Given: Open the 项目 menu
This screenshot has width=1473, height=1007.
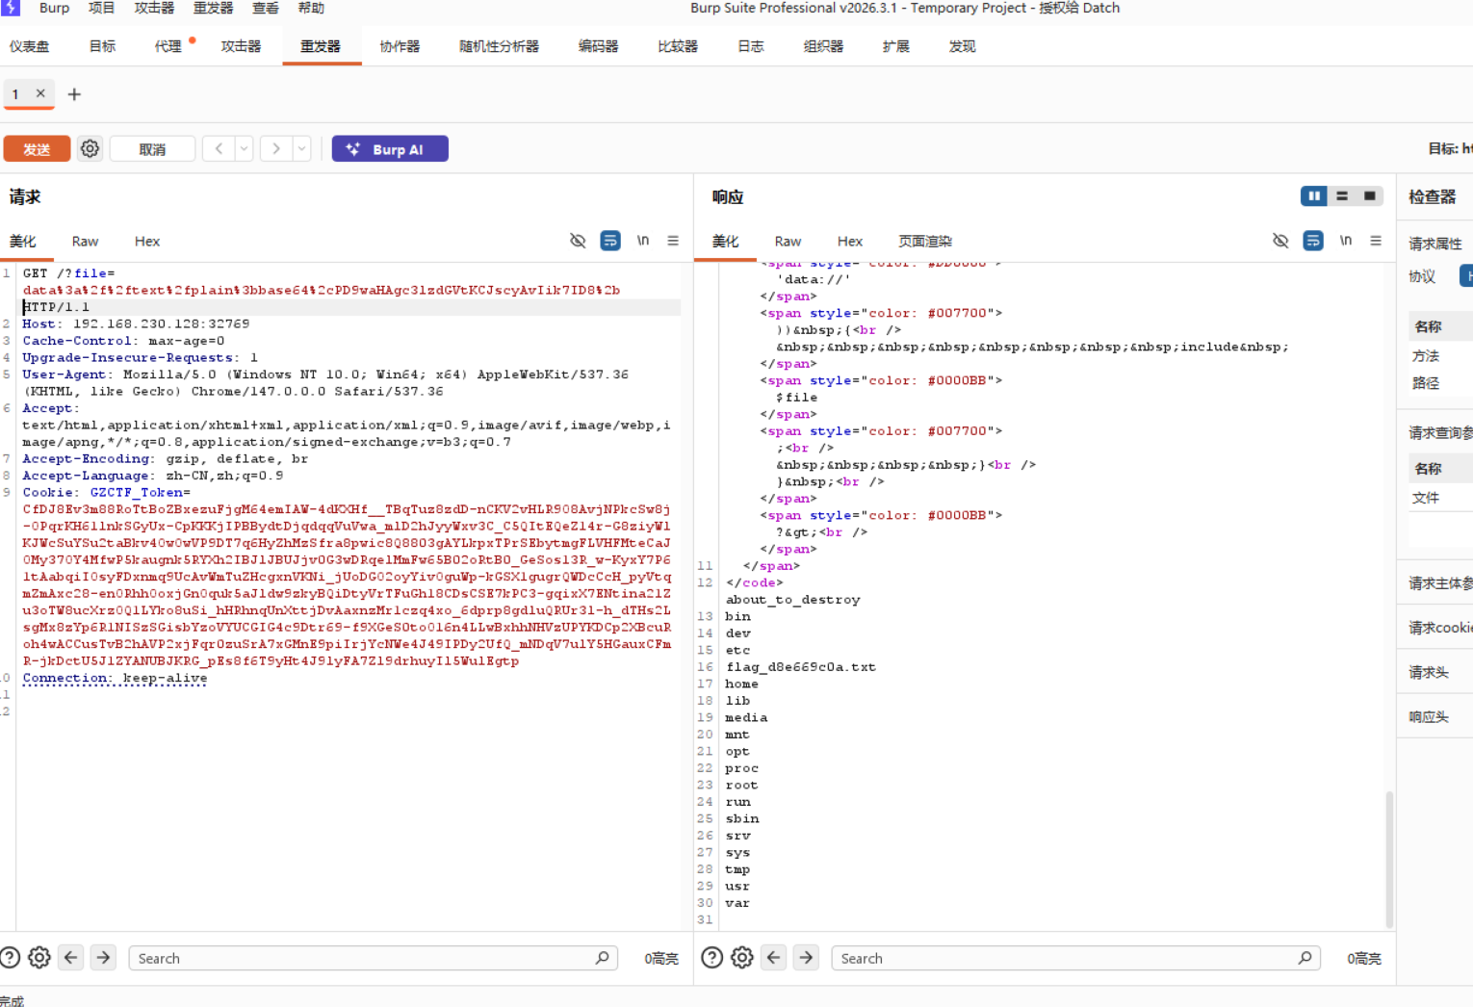Looking at the screenshot, I should 101,8.
